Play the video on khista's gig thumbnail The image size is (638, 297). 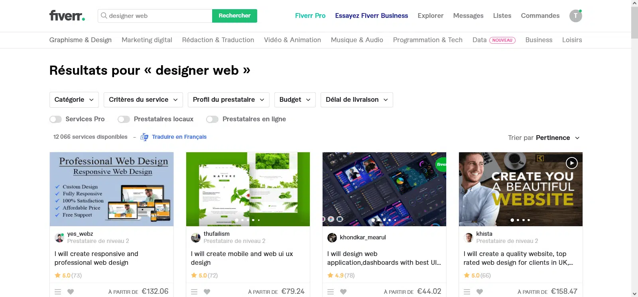(x=572, y=163)
